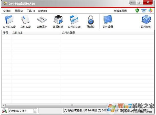Open 软件帮助 software help
The image size is (156, 115).
tap(146, 22)
